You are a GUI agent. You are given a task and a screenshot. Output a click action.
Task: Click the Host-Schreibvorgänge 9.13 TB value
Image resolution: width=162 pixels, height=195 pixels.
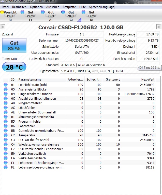(x=148, y=41)
